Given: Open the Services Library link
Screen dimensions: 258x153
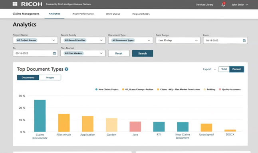Looking at the screenshot, I should tap(204, 5).
